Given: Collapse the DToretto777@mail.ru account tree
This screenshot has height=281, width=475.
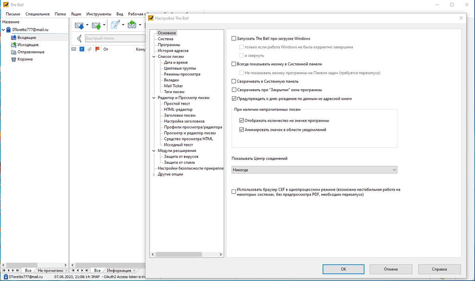Looking at the screenshot, I should point(4,30).
